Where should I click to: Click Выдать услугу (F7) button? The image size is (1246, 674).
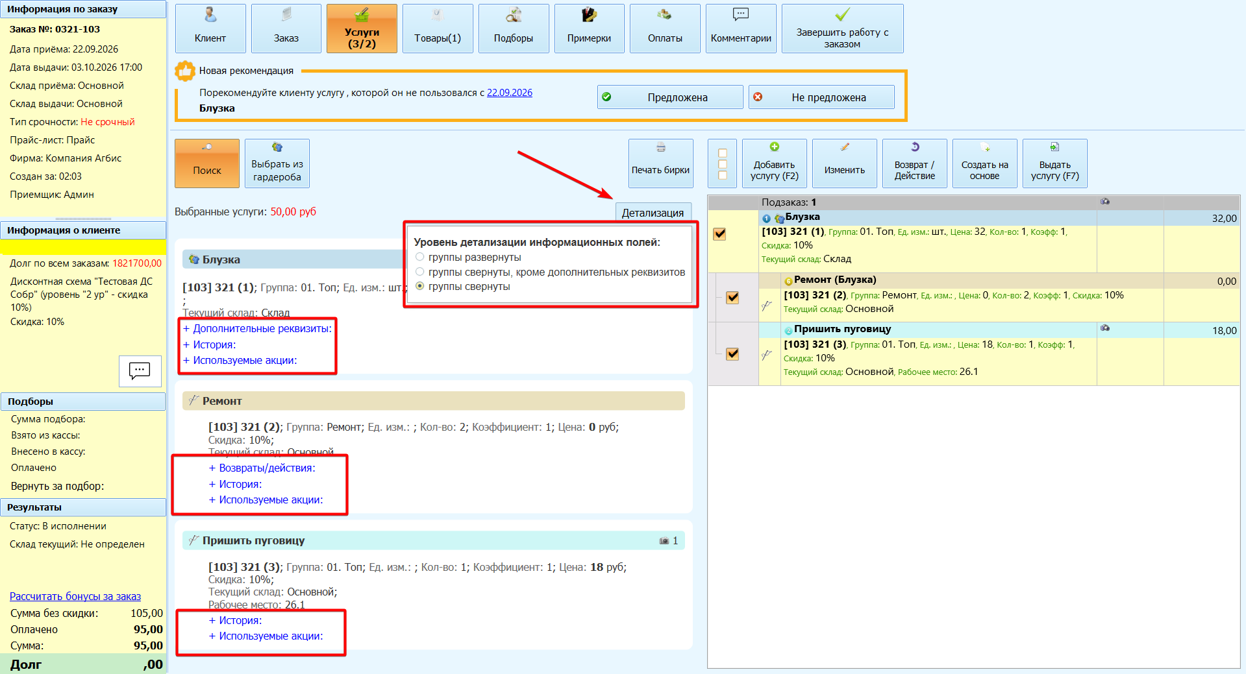[1054, 163]
